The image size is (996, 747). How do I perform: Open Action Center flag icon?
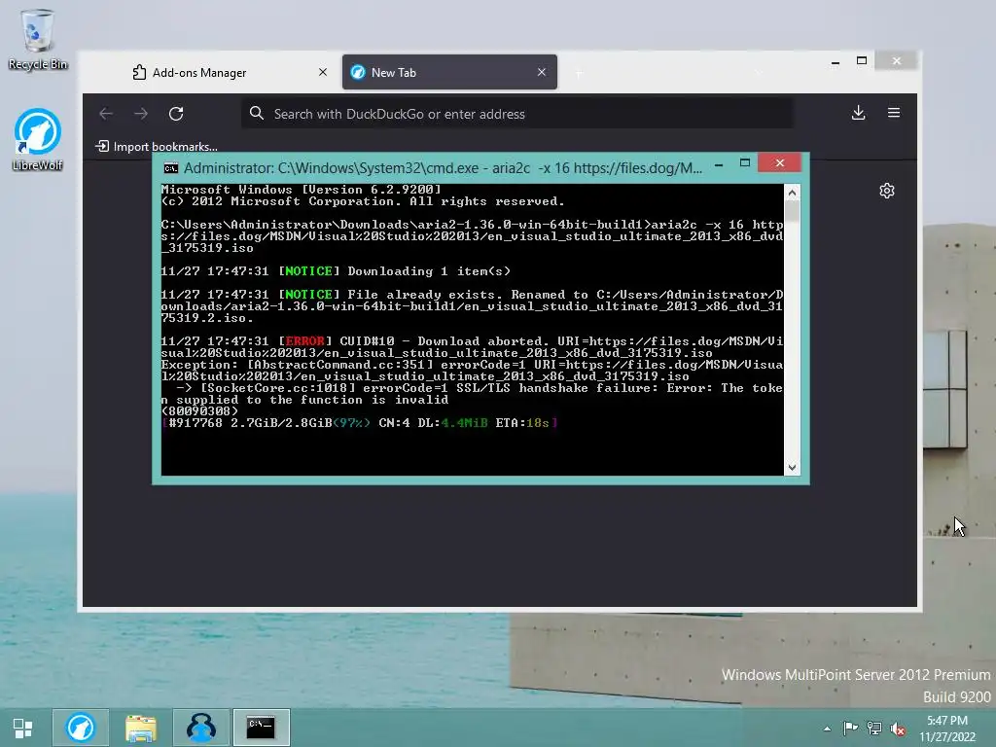[x=850, y=728]
